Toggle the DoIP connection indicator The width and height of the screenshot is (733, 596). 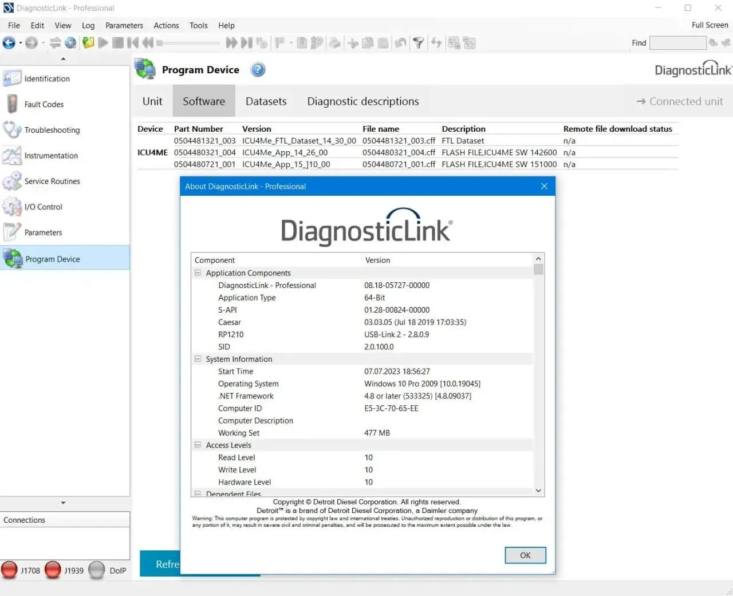[x=97, y=570]
